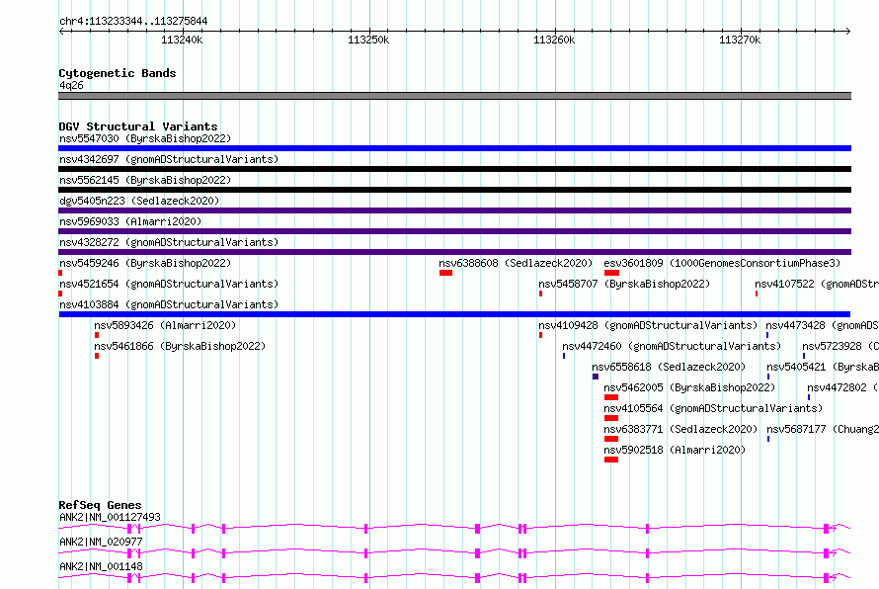Select the ANK2|NM_001127493 transcript label
This screenshot has width=879, height=589.
click(x=110, y=517)
